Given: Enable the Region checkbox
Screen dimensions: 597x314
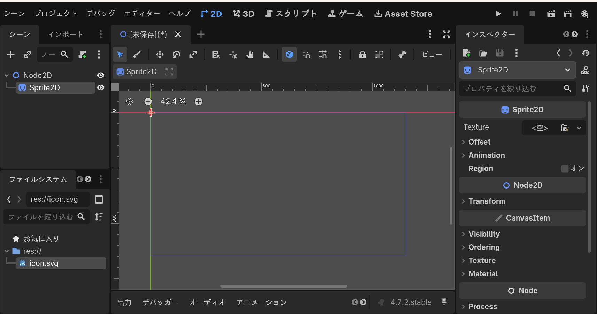Looking at the screenshot, I should (565, 169).
